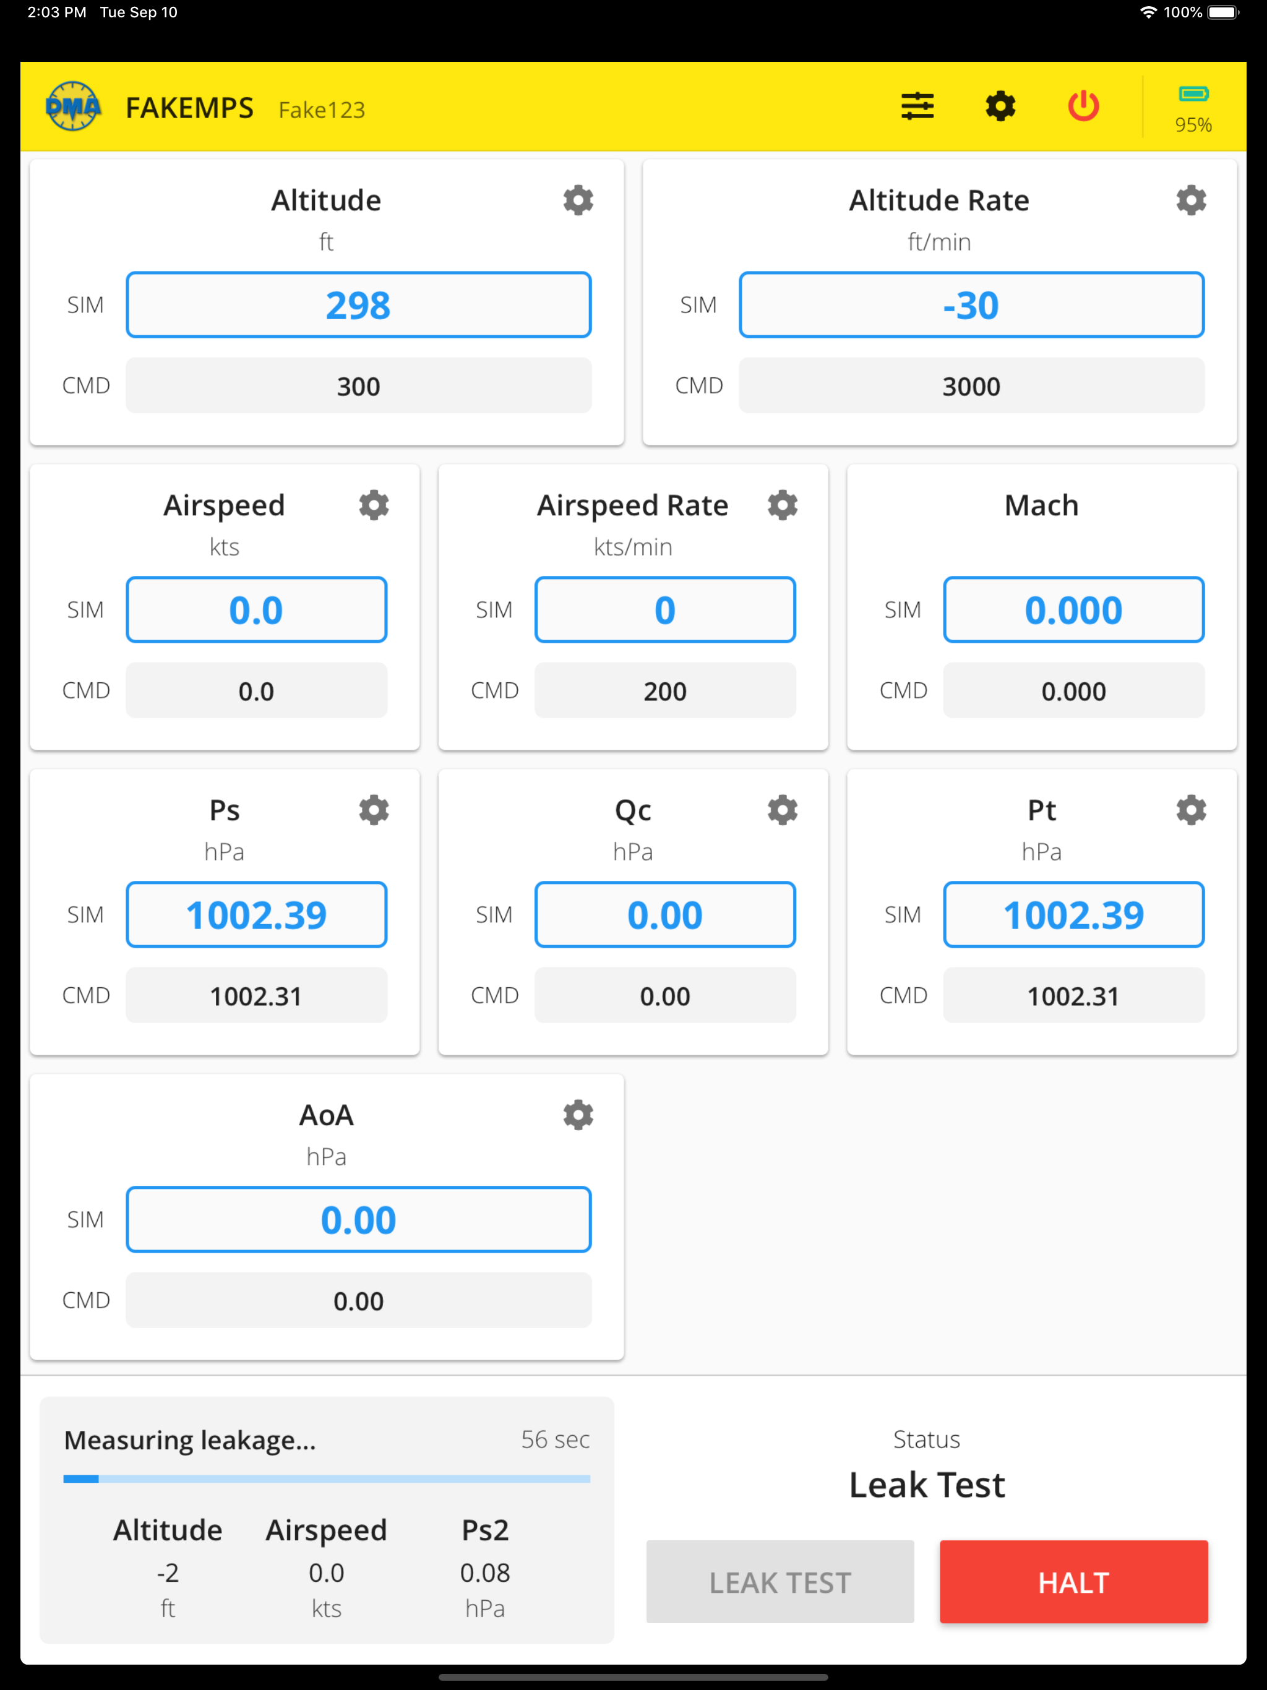Select Qc SIM value 0.00
1267x1690 pixels.
point(665,914)
